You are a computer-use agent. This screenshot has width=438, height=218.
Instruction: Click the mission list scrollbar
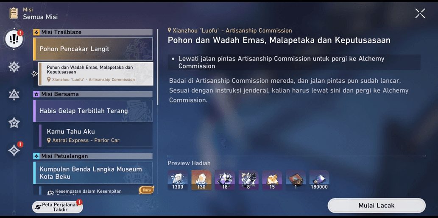(x=158, y=68)
